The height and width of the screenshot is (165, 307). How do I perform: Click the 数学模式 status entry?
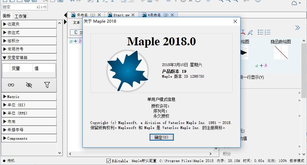coord(297,161)
